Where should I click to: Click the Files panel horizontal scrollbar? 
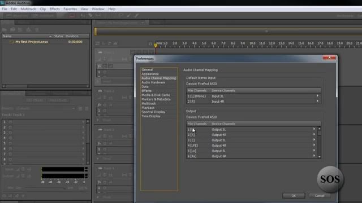pyautogui.click(x=16, y=86)
